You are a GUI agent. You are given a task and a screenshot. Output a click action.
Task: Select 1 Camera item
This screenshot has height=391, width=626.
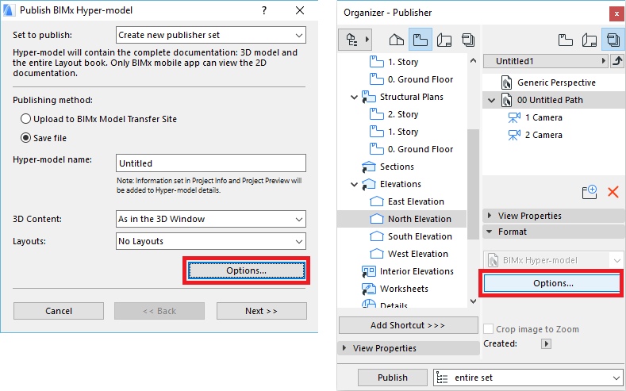tap(543, 117)
